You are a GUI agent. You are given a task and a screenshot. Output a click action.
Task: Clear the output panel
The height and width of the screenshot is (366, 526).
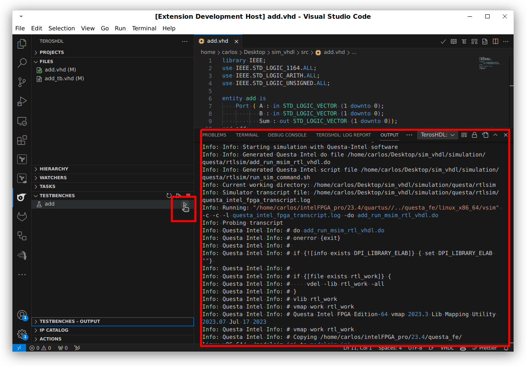(x=464, y=135)
